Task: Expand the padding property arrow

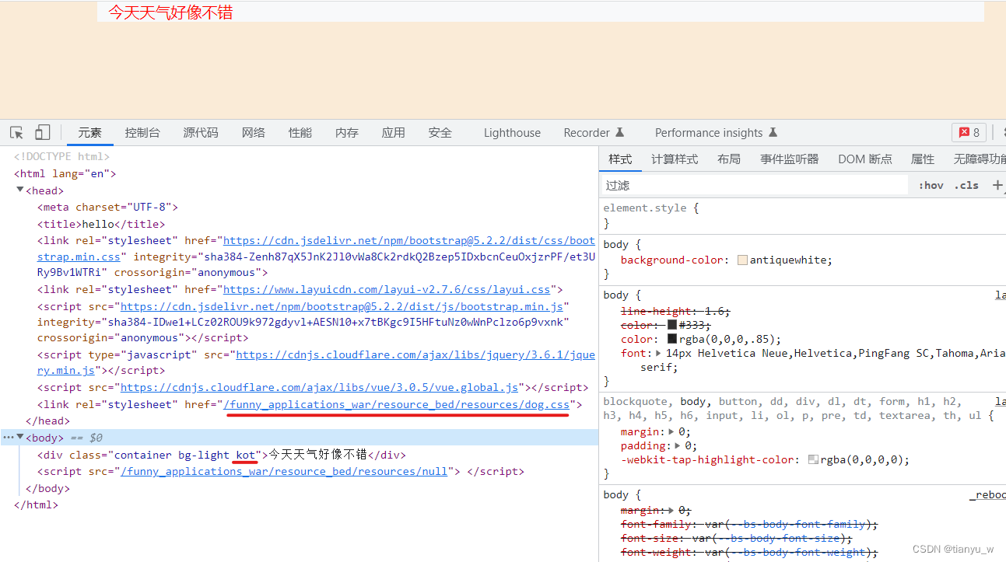Action: (x=676, y=445)
